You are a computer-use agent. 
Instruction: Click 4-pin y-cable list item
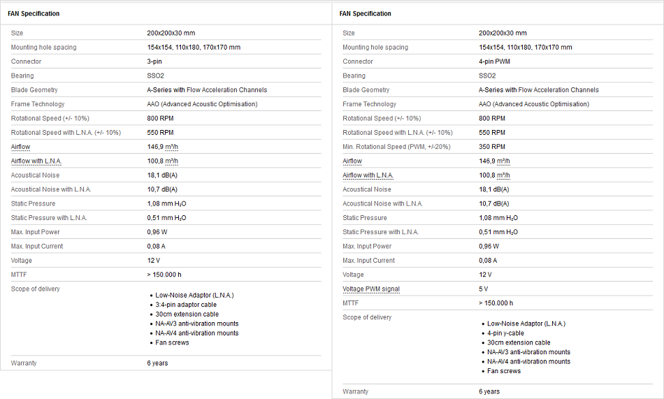[x=505, y=333]
